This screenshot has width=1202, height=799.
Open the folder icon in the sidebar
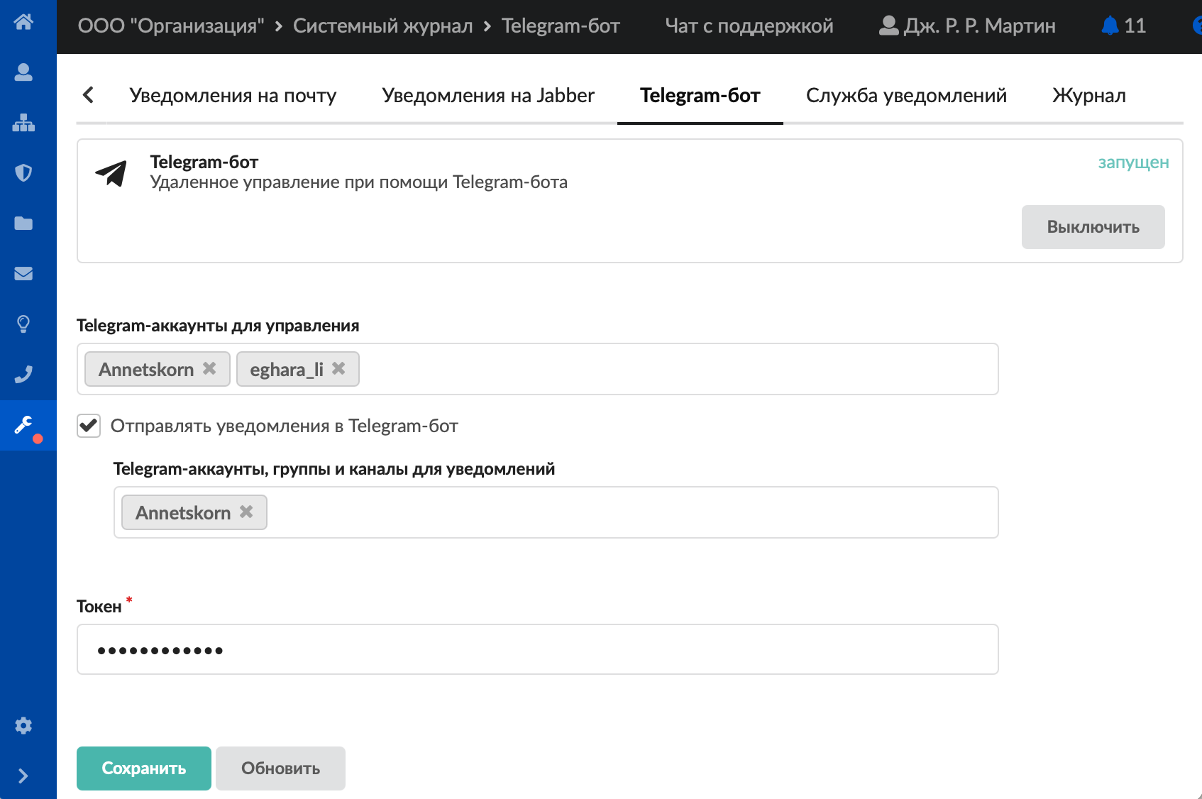(23, 224)
